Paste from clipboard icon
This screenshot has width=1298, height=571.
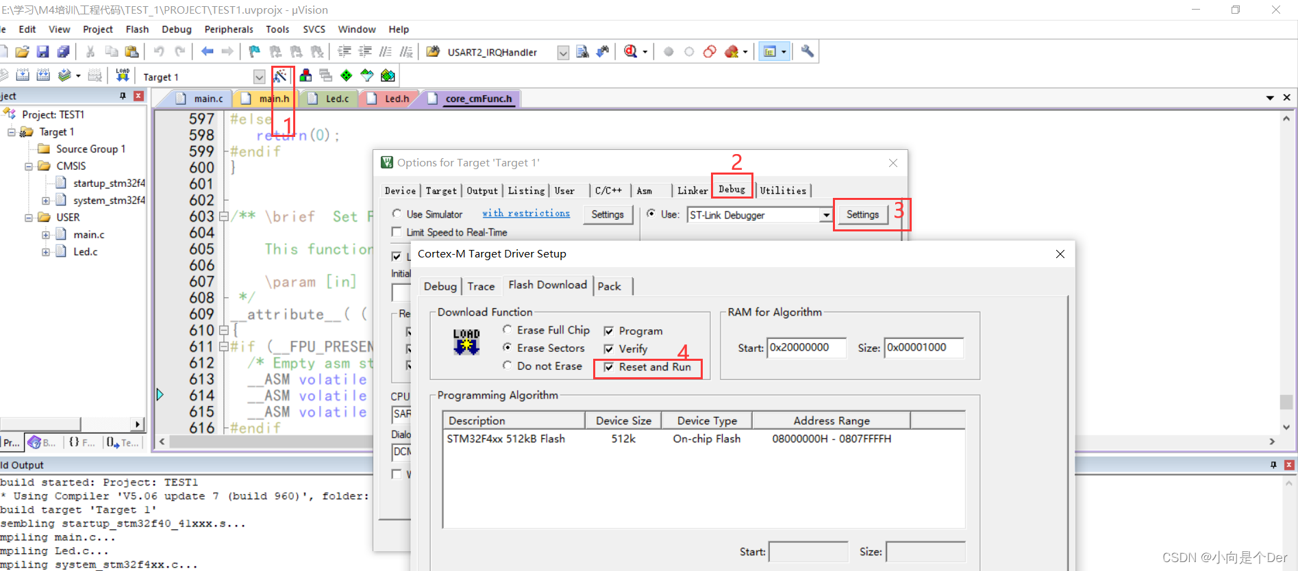pos(132,52)
